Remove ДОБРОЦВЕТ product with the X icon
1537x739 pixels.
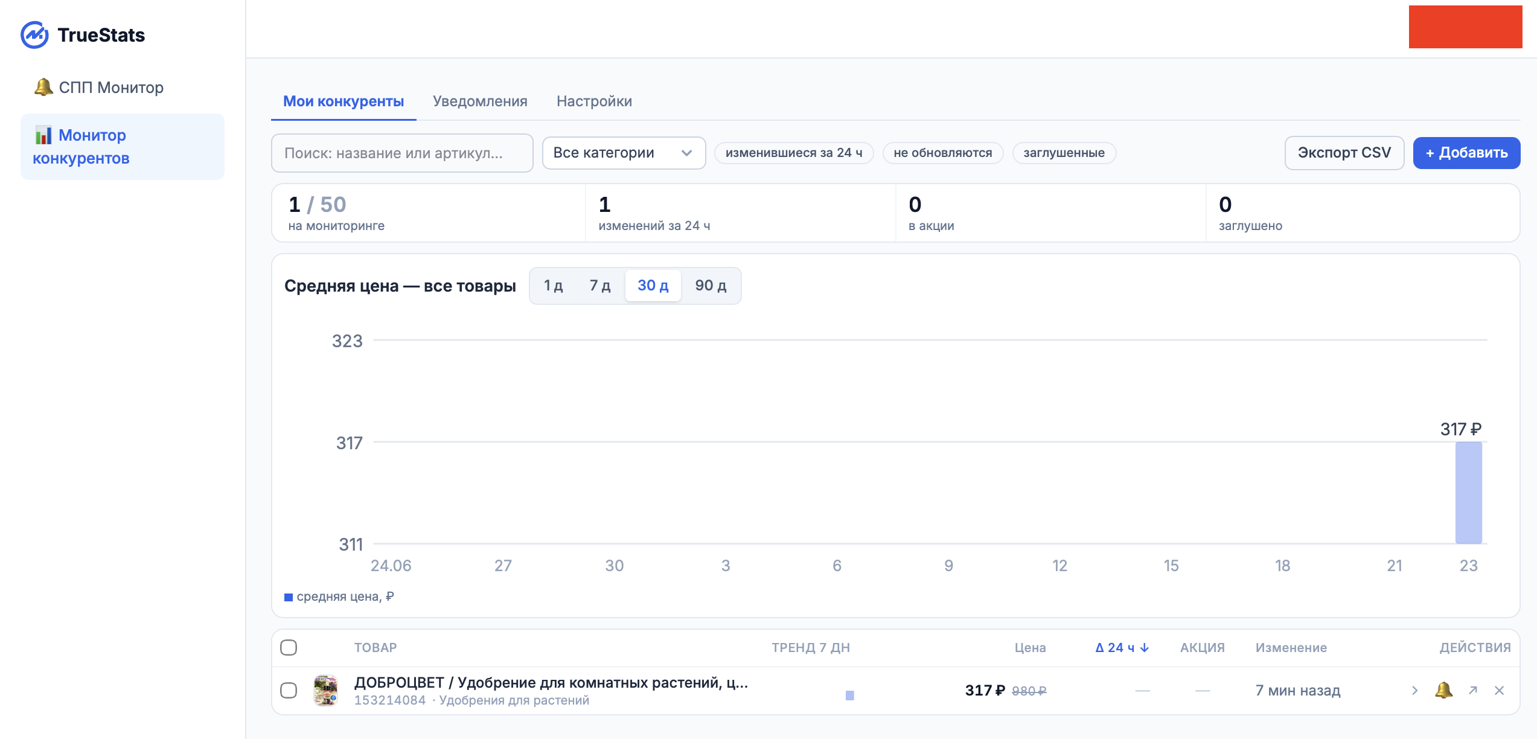[x=1499, y=690]
